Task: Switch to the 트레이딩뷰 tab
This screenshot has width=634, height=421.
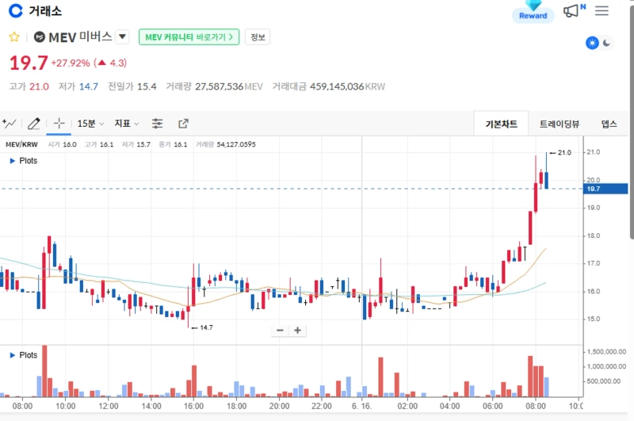Action: coord(560,124)
